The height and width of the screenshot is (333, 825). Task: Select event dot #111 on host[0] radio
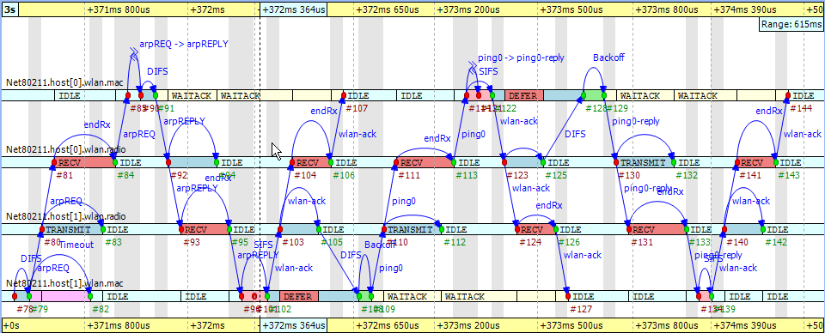[x=395, y=162]
